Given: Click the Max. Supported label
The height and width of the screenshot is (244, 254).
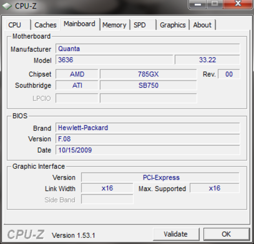Looking at the screenshot, I should pos(162,189).
